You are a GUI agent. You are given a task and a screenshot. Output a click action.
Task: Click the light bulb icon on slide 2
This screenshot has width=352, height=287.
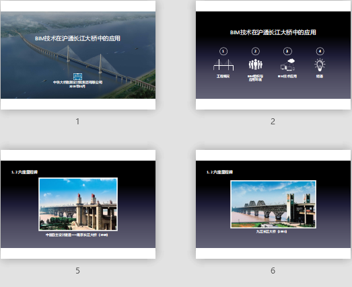coord(320,65)
